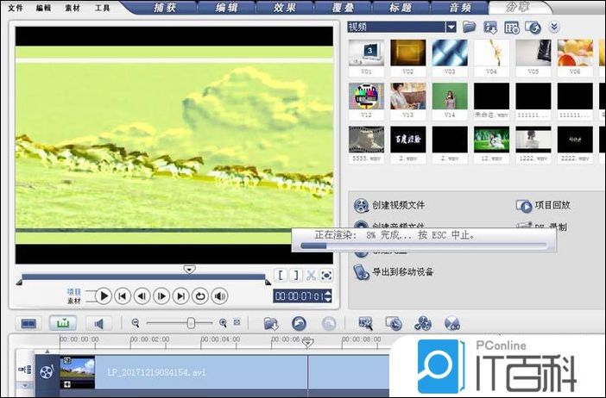Click the timeline playhead marker

(307, 342)
